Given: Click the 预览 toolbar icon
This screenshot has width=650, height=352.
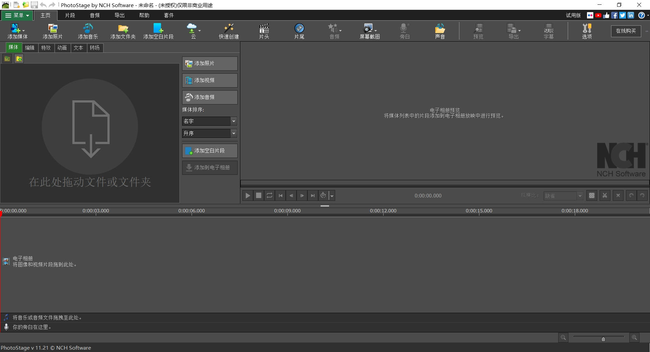Looking at the screenshot, I should (478, 31).
